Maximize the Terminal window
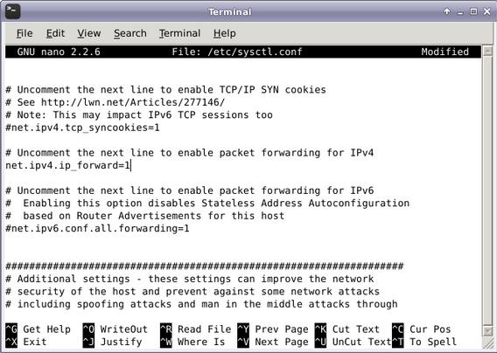497x353 pixels. 473,11
